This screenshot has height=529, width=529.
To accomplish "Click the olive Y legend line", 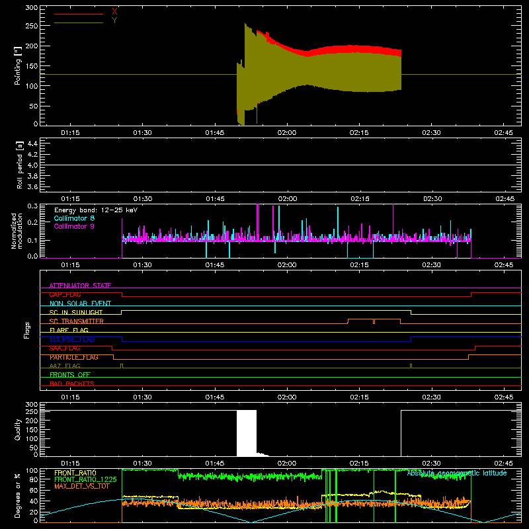I will 79,22.
